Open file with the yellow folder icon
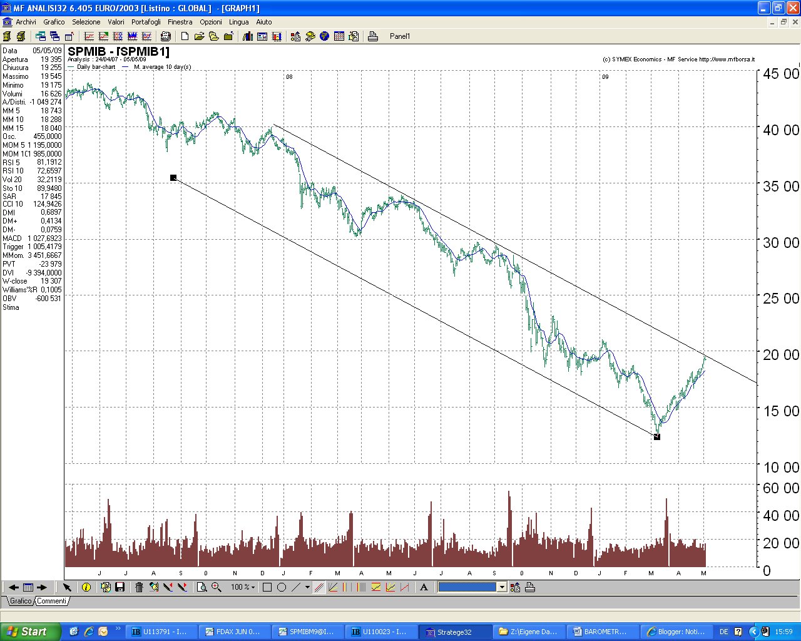Viewport: 801px width, 641px height. pyautogui.click(x=200, y=36)
